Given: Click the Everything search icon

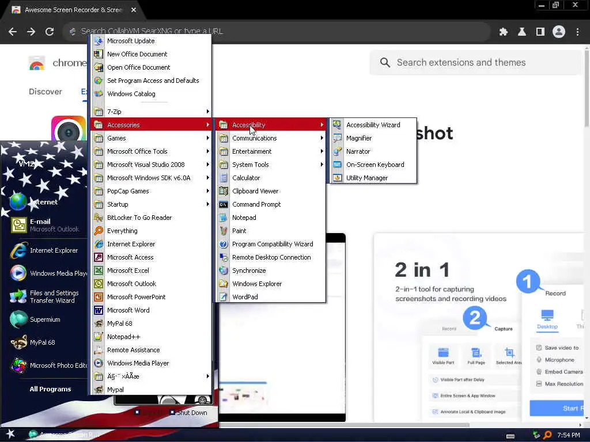Looking at the screenshot, I should [99, 230].
